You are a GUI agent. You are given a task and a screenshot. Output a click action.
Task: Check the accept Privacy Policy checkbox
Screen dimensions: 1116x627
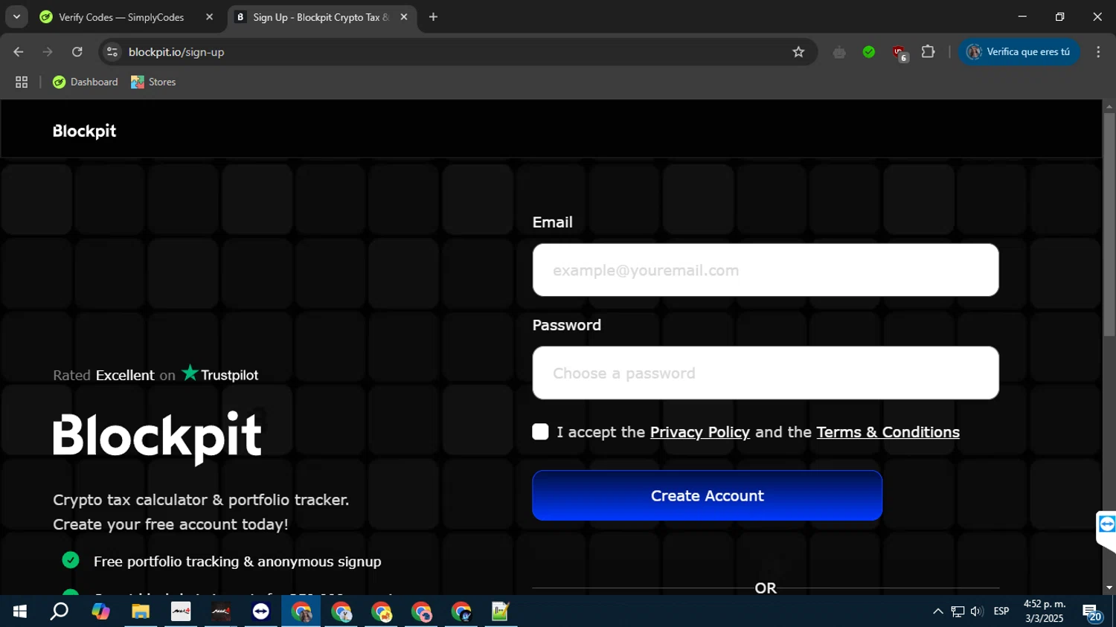(541, 432)
